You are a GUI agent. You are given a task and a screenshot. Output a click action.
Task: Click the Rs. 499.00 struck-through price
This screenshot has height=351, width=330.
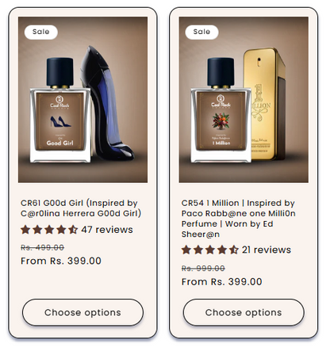42,247
